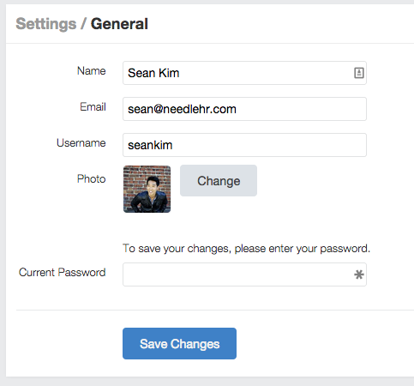The width and height of the screenshot is (414, 386).
Task: Click the Photo label
Action: [x=92, y=179]
